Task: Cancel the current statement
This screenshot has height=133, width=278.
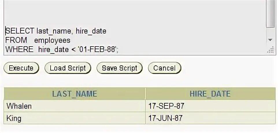Action: point(164,68)
